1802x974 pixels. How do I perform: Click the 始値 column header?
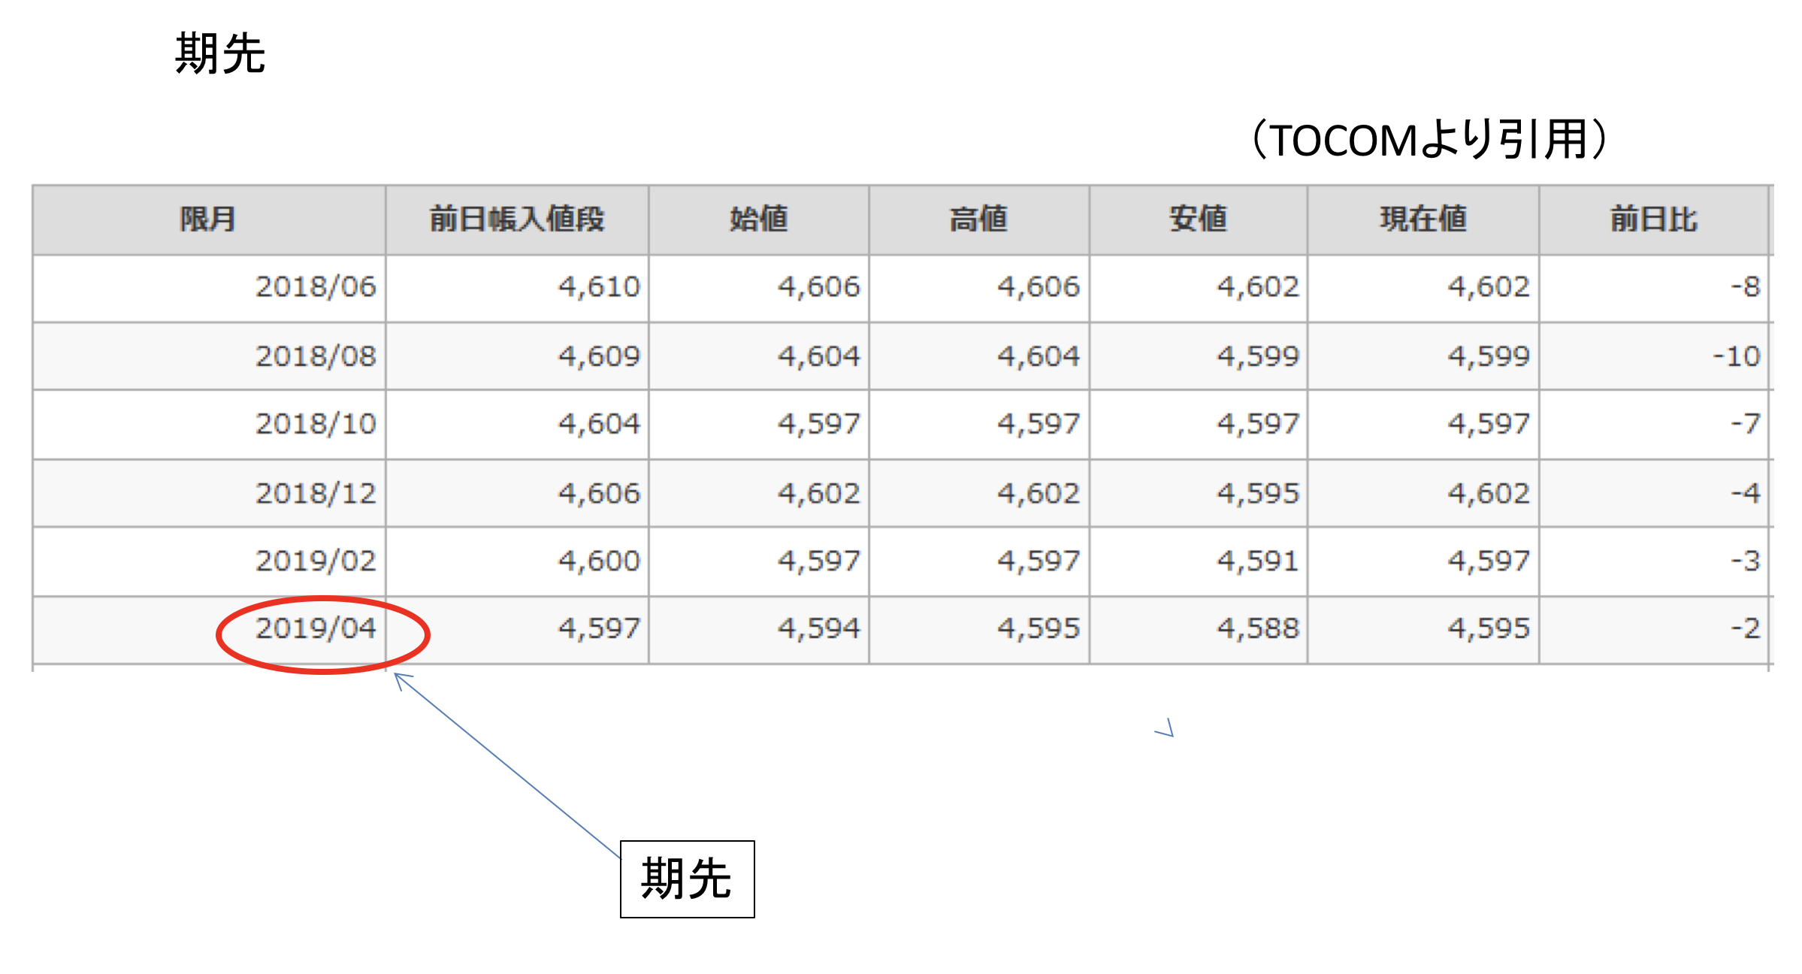759,219
